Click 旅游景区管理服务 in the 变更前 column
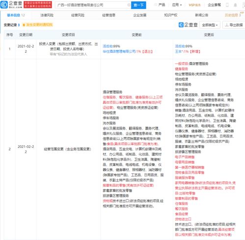245x240 pixels. tap(116, 196)
